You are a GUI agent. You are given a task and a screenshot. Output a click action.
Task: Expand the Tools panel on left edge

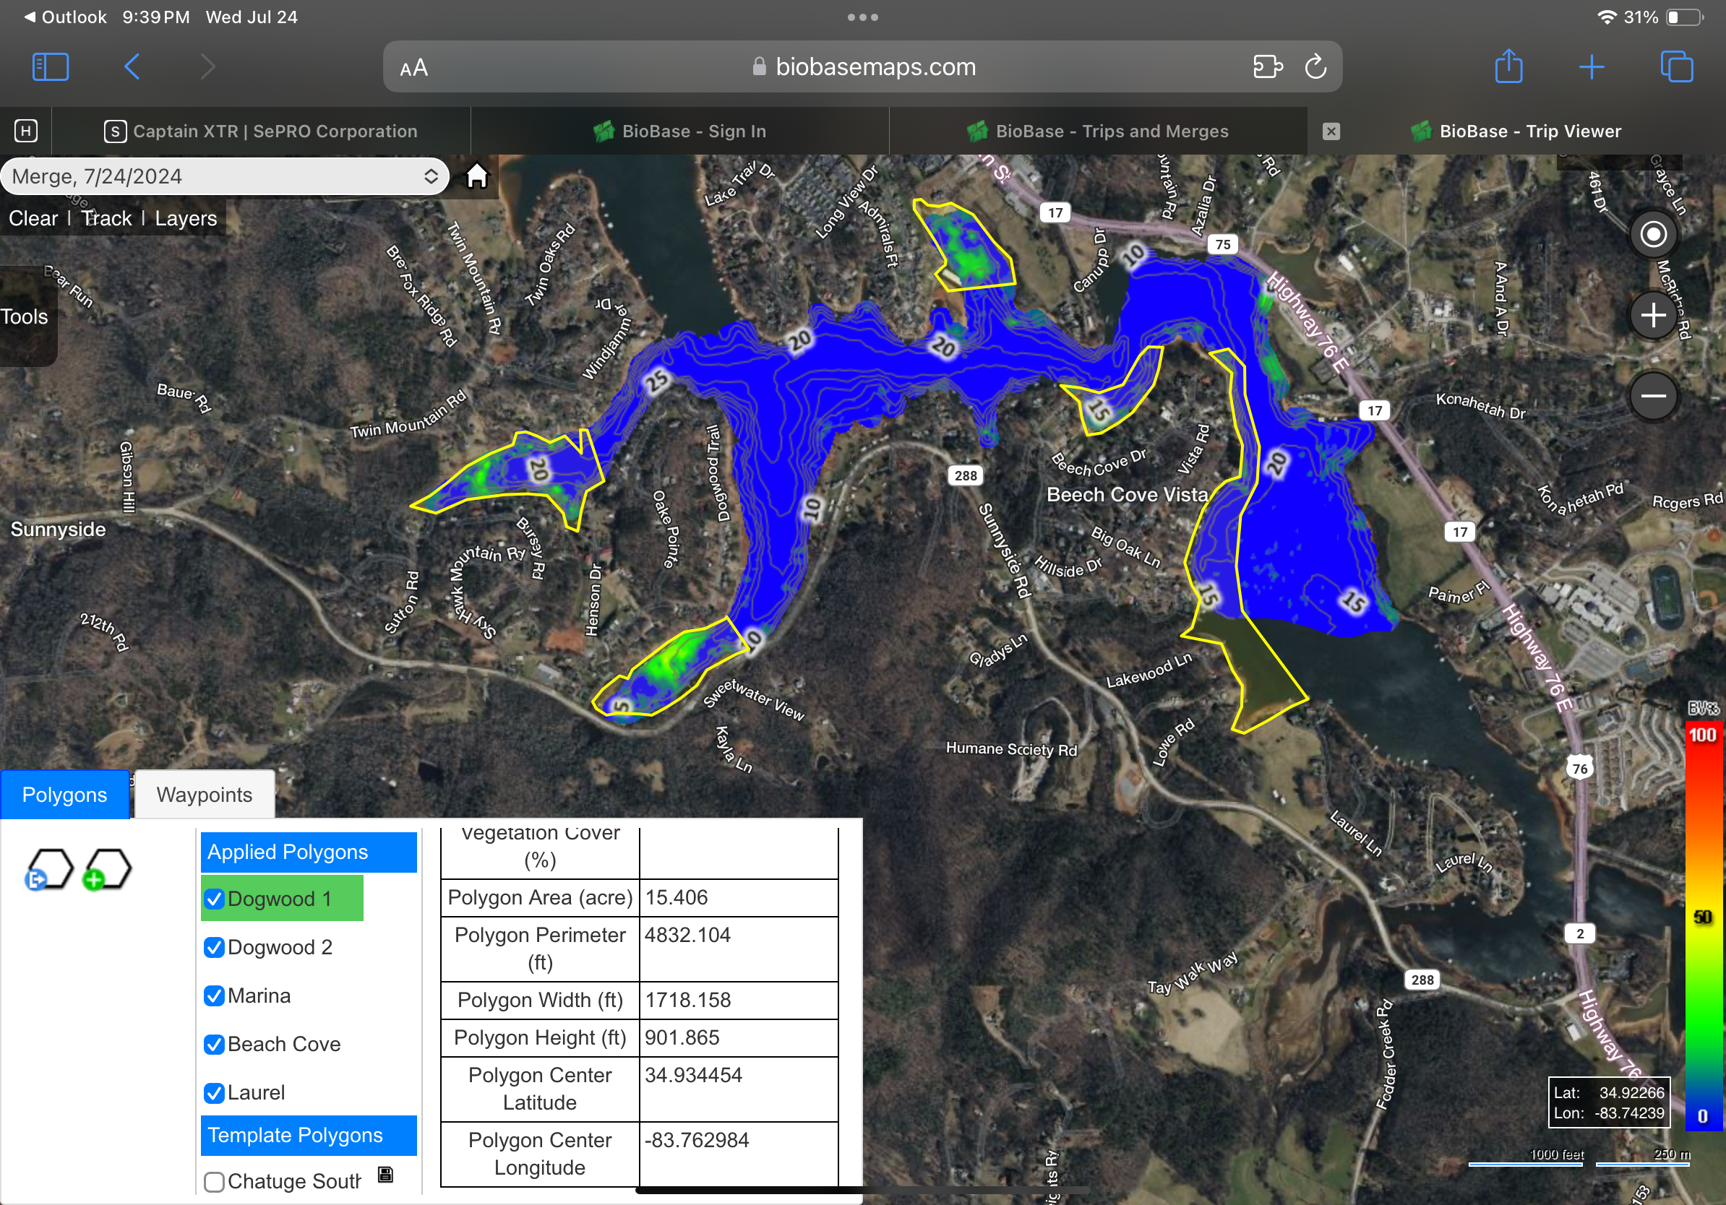coord(25,317)
